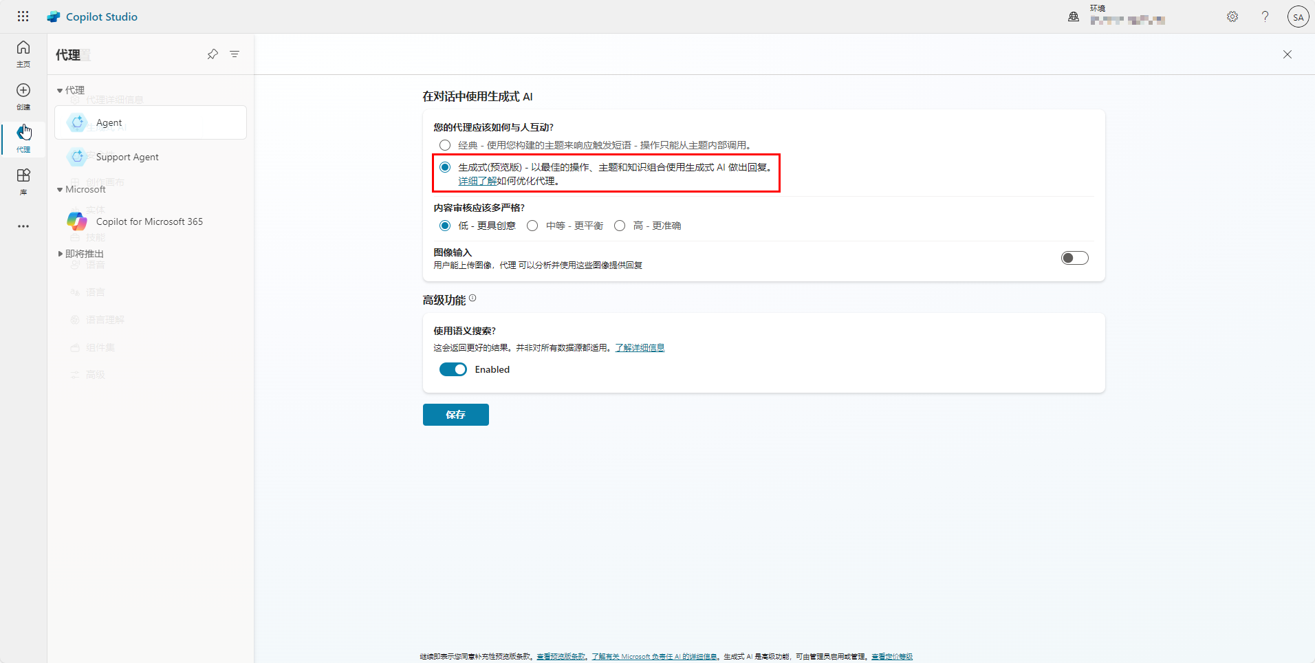Toggle the 图像输入 switch on
1315x663 pixels.
(x=1075, y=258)
